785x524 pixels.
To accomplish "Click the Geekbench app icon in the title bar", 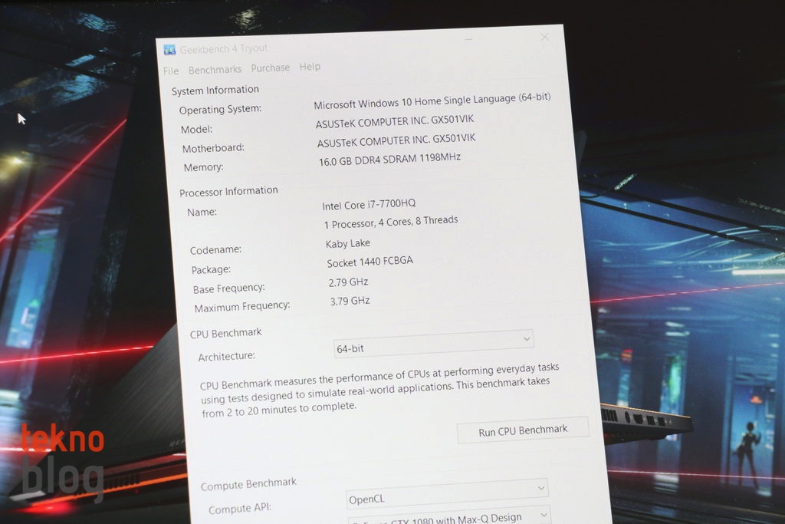I will [x=169, y=50].
